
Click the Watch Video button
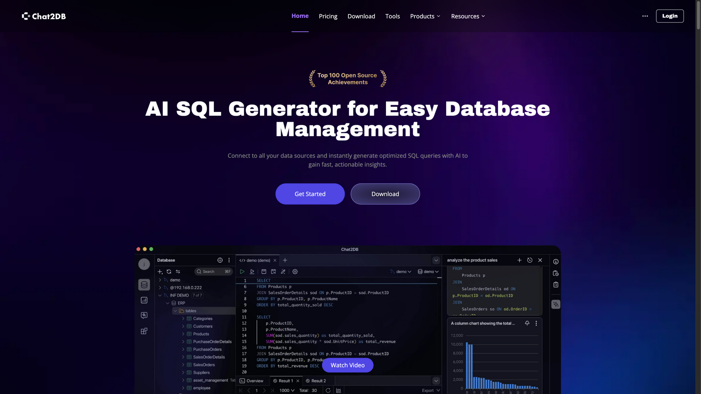pyautogui.click(x=348, y=365)
